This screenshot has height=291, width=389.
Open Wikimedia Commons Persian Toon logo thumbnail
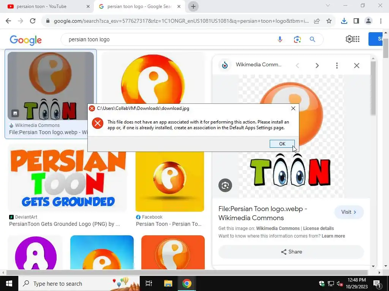pyautogui.click(x=51, y=86)
